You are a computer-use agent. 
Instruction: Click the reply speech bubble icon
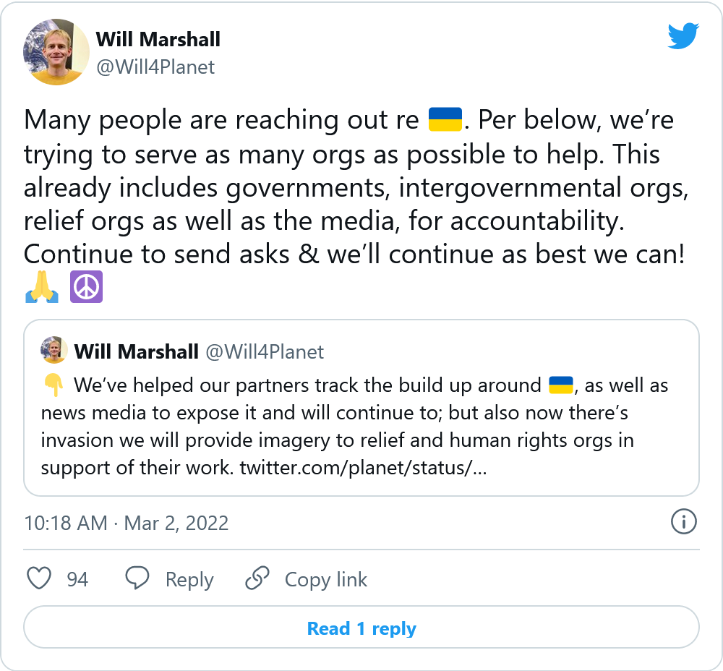coord(137,578)
